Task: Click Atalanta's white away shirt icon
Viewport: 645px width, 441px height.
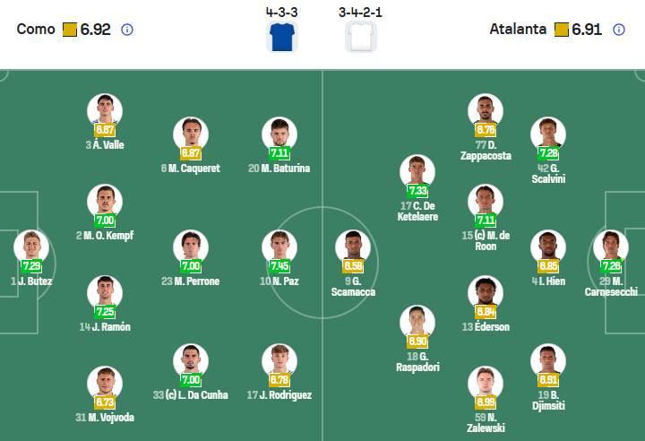Action: (360, 37)
